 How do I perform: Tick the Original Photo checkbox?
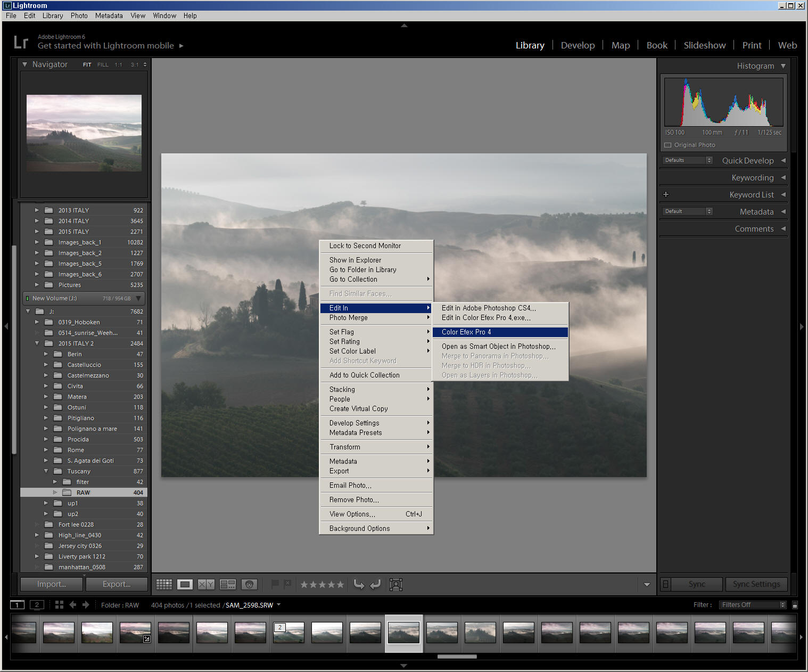(x=667, y=145)
